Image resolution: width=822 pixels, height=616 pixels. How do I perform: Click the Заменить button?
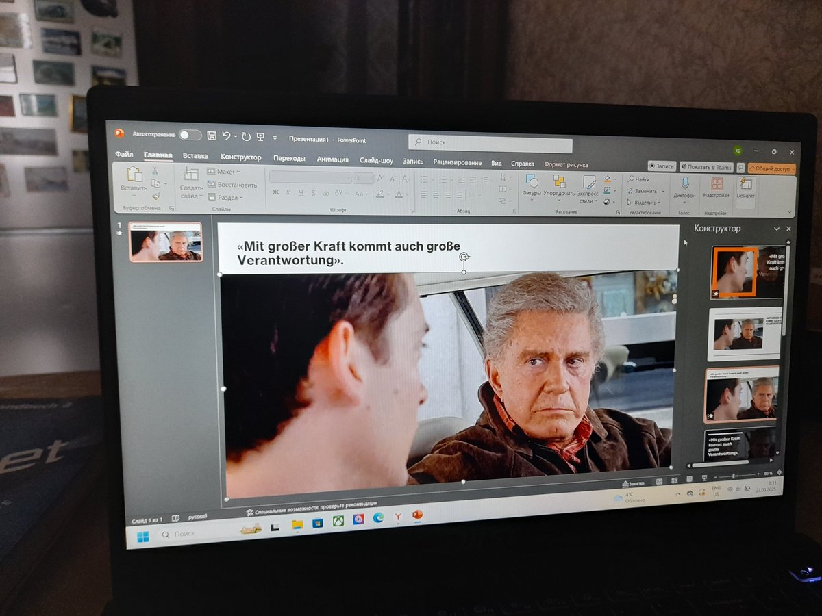pyautogui.click(x=644, y=191)
